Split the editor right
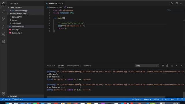 click(x=177, y=3)
